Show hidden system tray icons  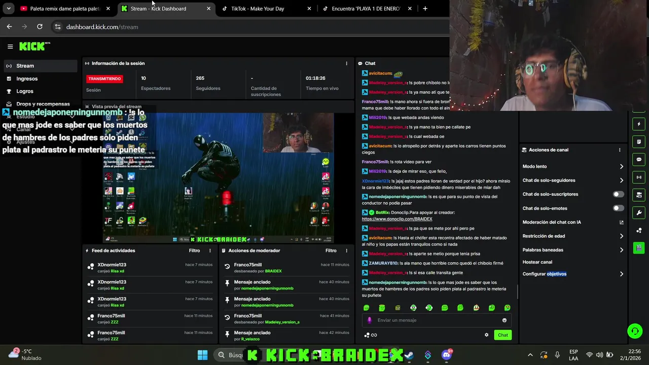530,355
